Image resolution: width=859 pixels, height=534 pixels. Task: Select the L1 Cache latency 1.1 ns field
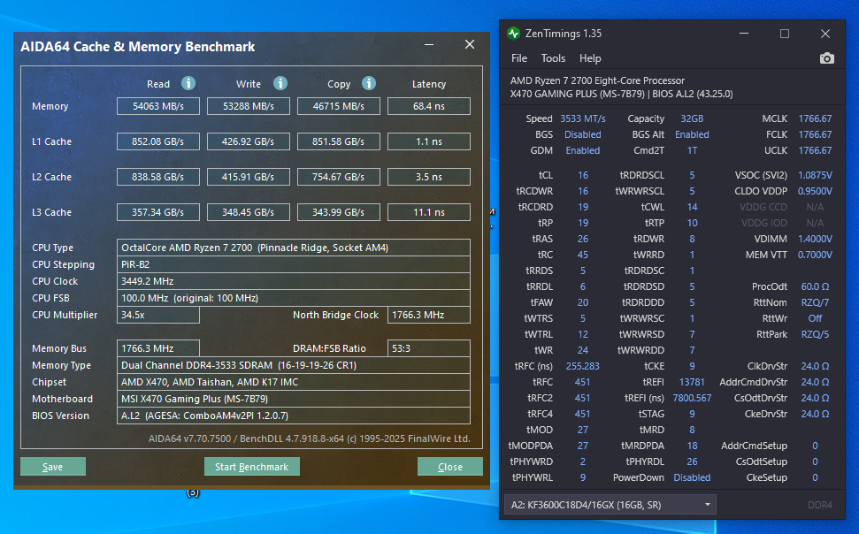click(x=429, y=141)
